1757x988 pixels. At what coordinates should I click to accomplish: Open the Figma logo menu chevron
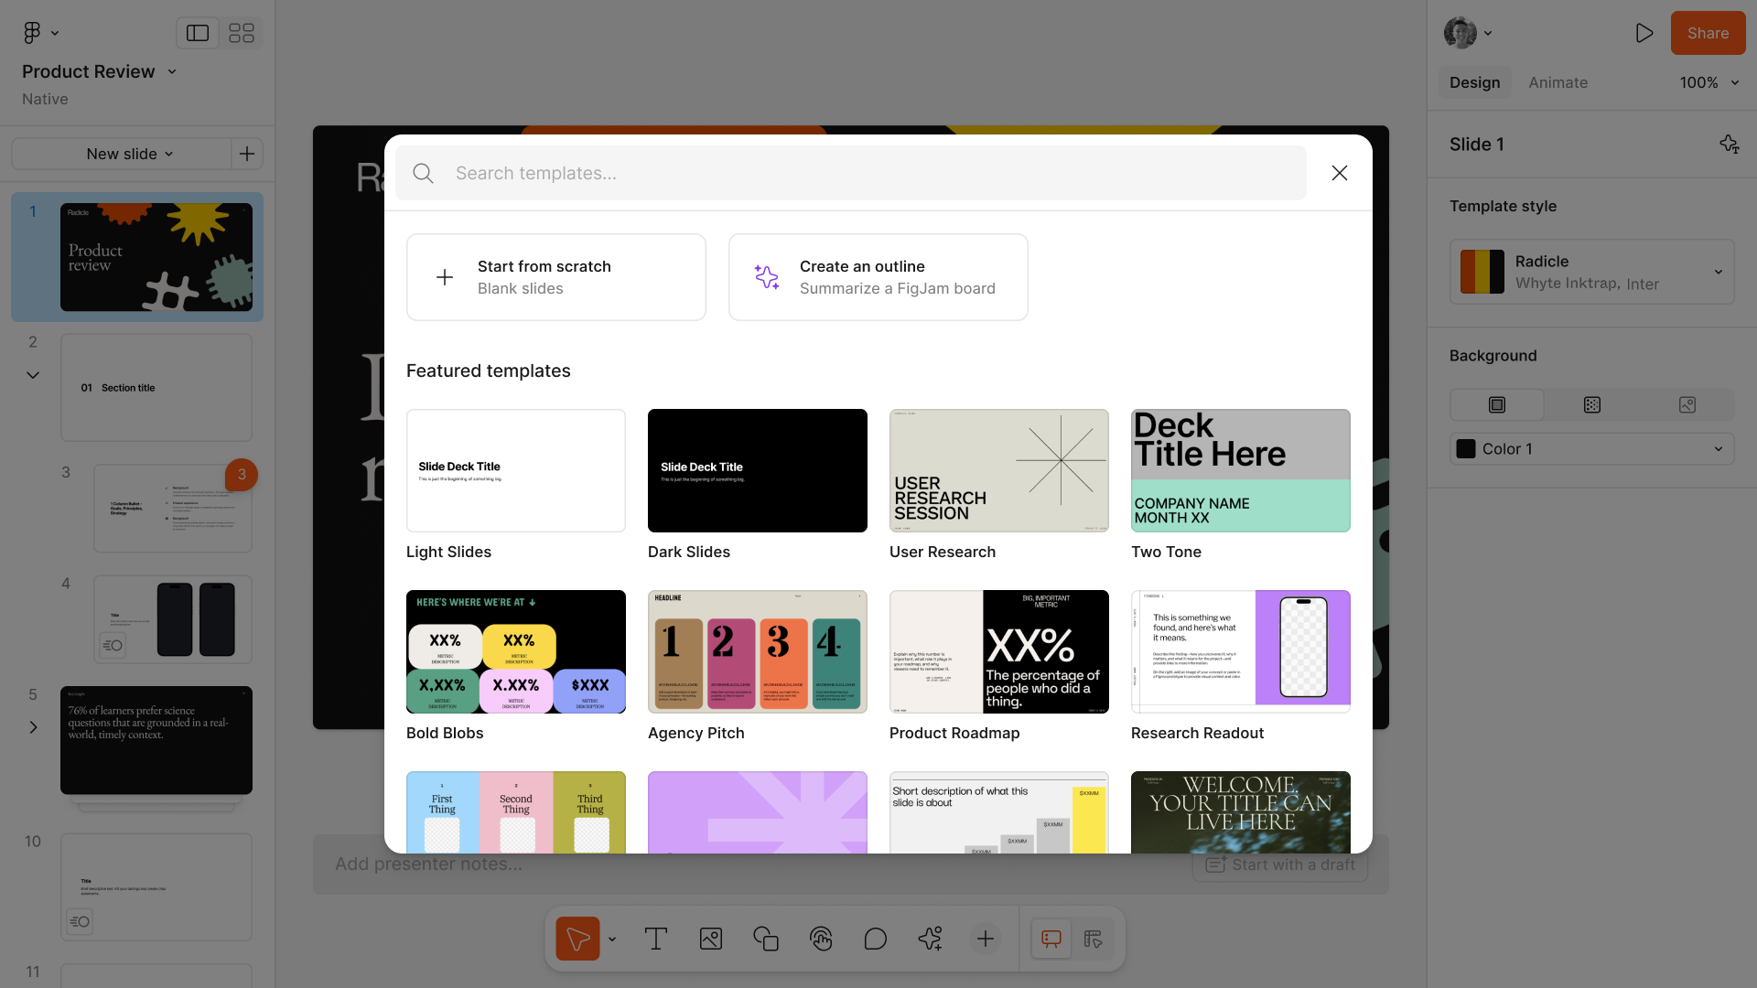click(x=55, y=33)
